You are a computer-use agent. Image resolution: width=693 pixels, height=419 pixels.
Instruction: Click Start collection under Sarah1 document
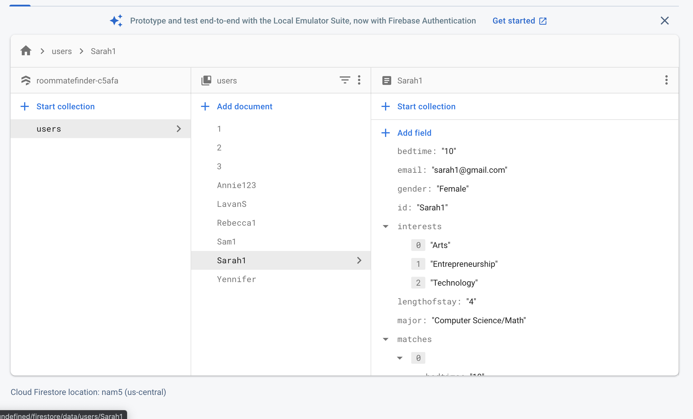coord(426,106)
